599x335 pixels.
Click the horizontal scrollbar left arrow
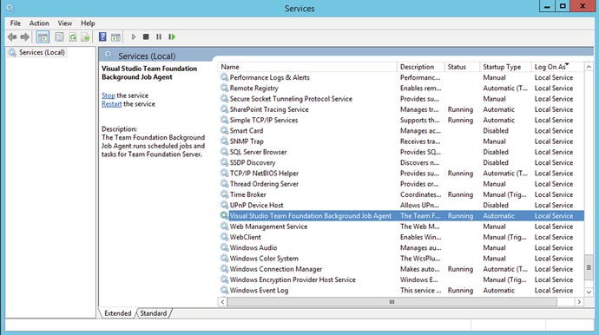(x=222, y=302)
